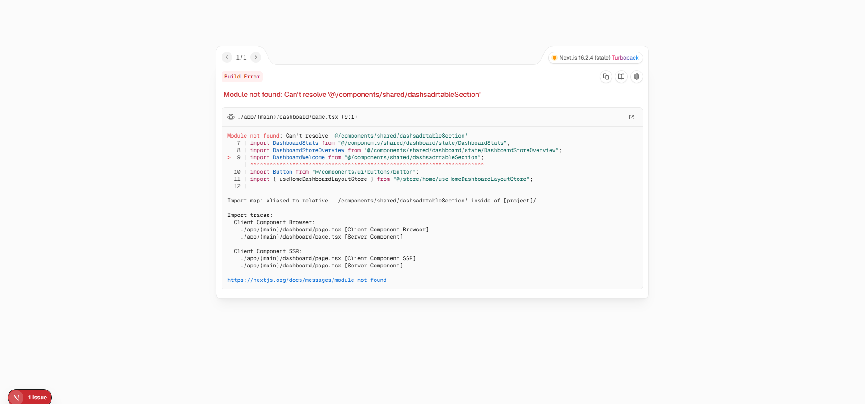The width and height of the screenshot is (865, 404).
Task: Click the Turbopack label
Action: click(625, 58)
